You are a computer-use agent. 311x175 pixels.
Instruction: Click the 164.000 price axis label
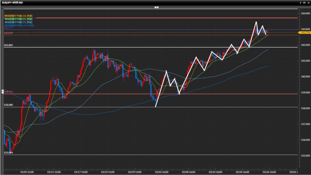pyautogui.click(x=305, y=13)
